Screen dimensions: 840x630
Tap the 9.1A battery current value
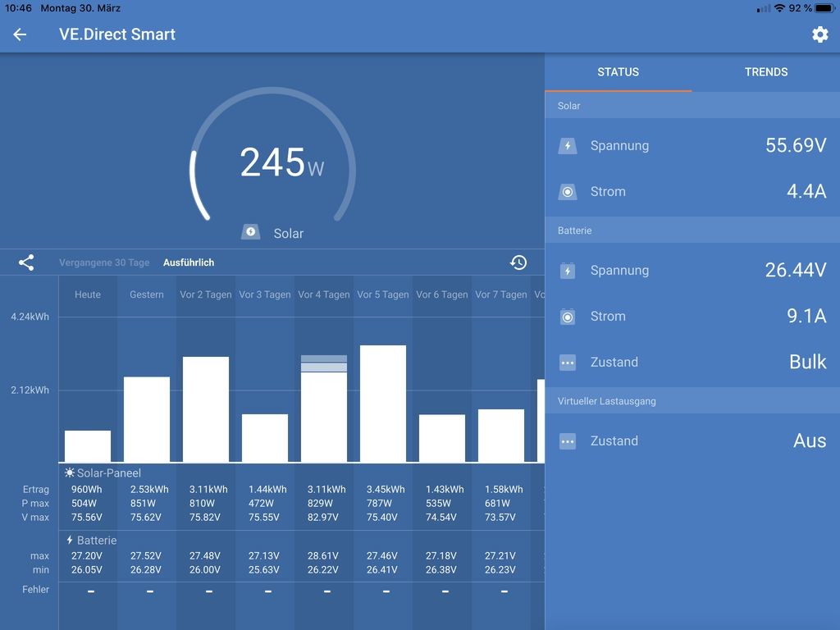point(806,316)
